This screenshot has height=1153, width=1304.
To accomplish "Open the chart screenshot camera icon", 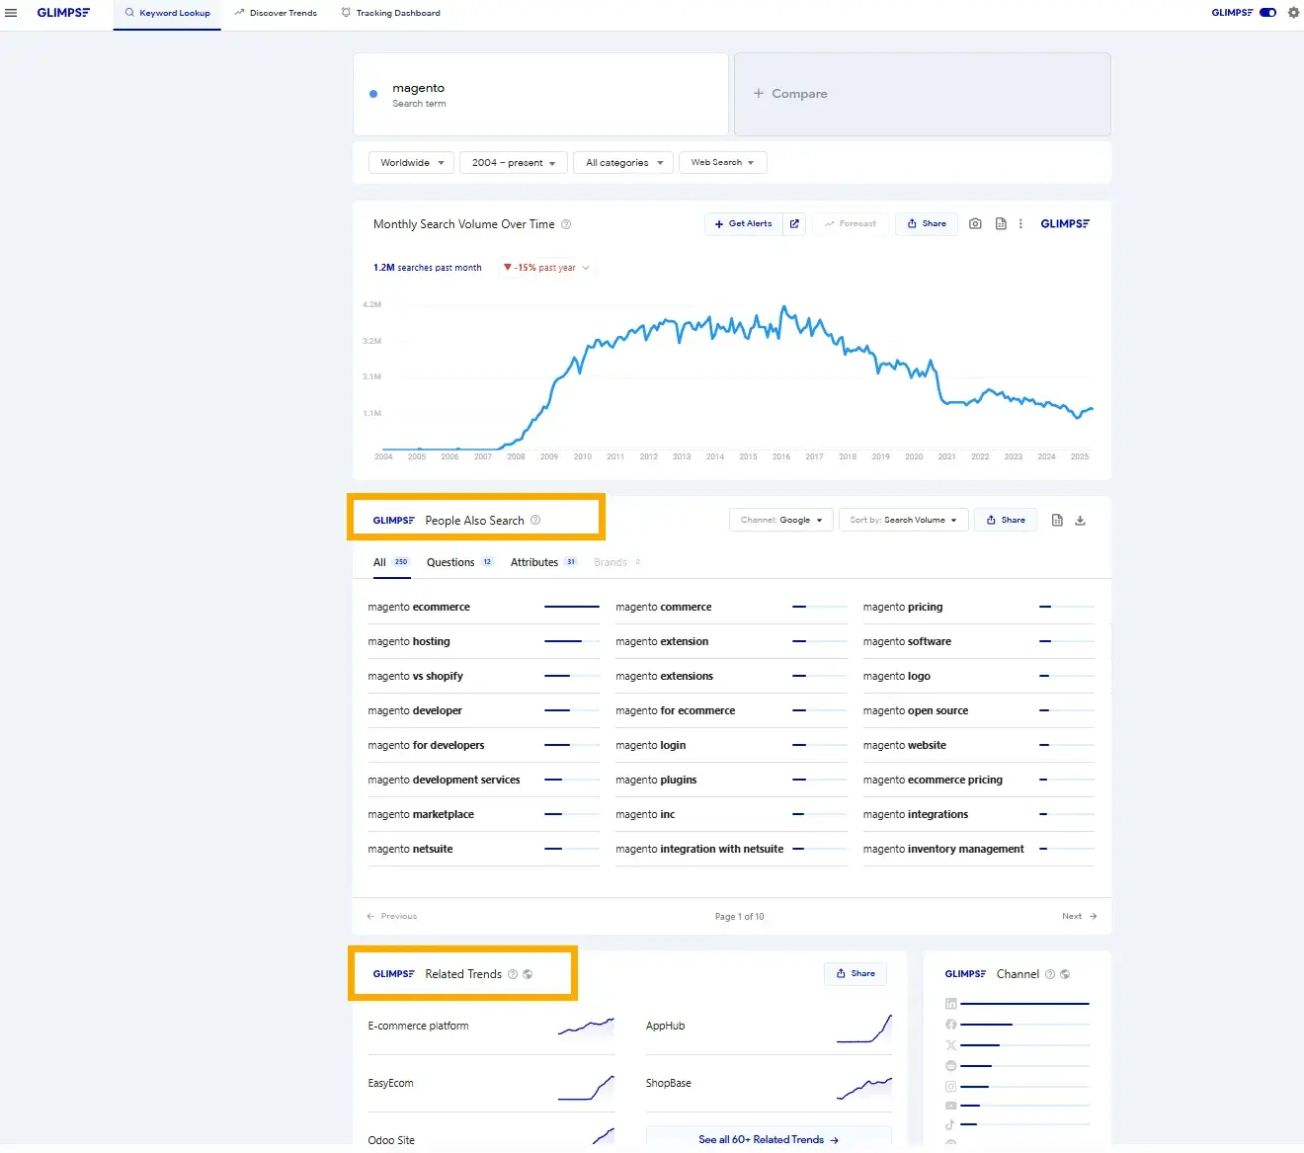I will [x=975, y=223].
